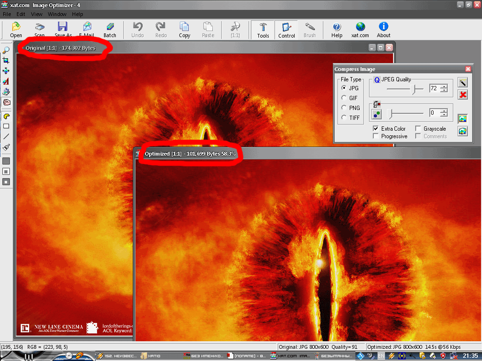Click the Redo toolbar icon
The width and height of the screenshot is (482, 361).
coord(161,30)
